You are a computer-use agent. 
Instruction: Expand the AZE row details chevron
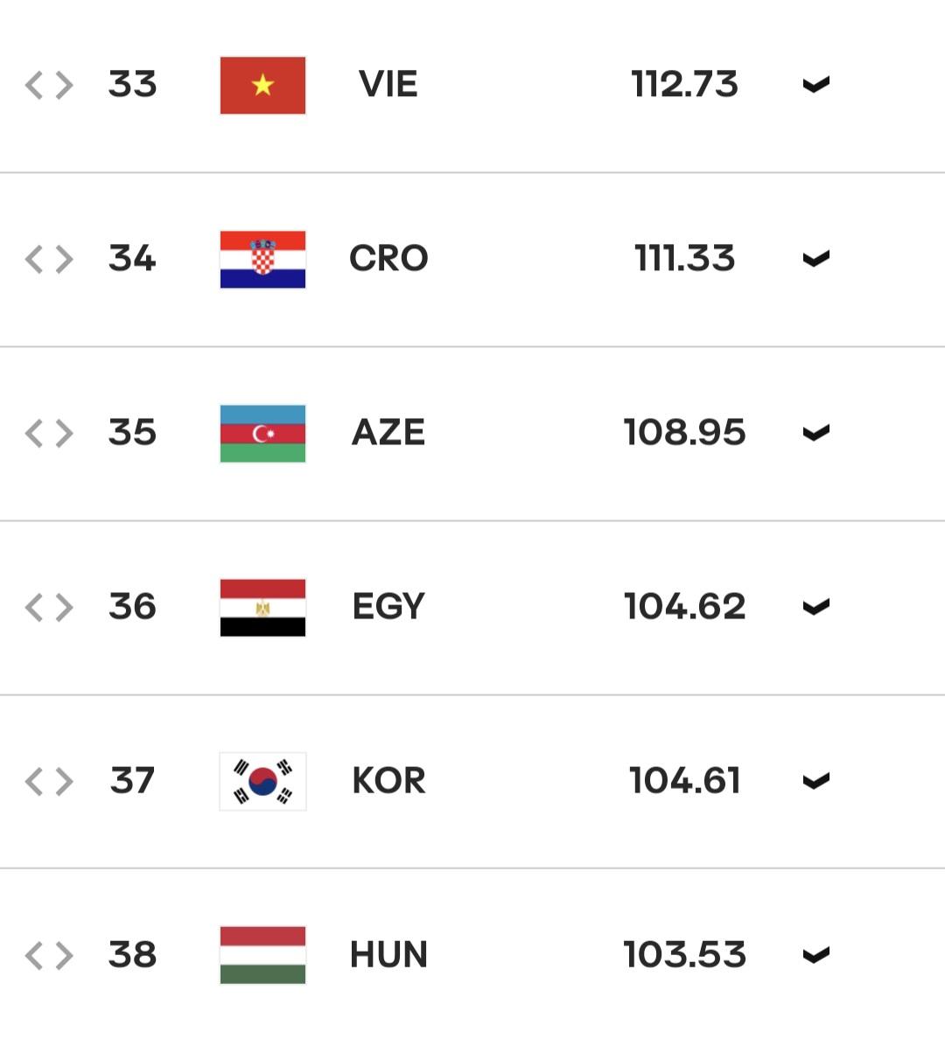point(815,433)
